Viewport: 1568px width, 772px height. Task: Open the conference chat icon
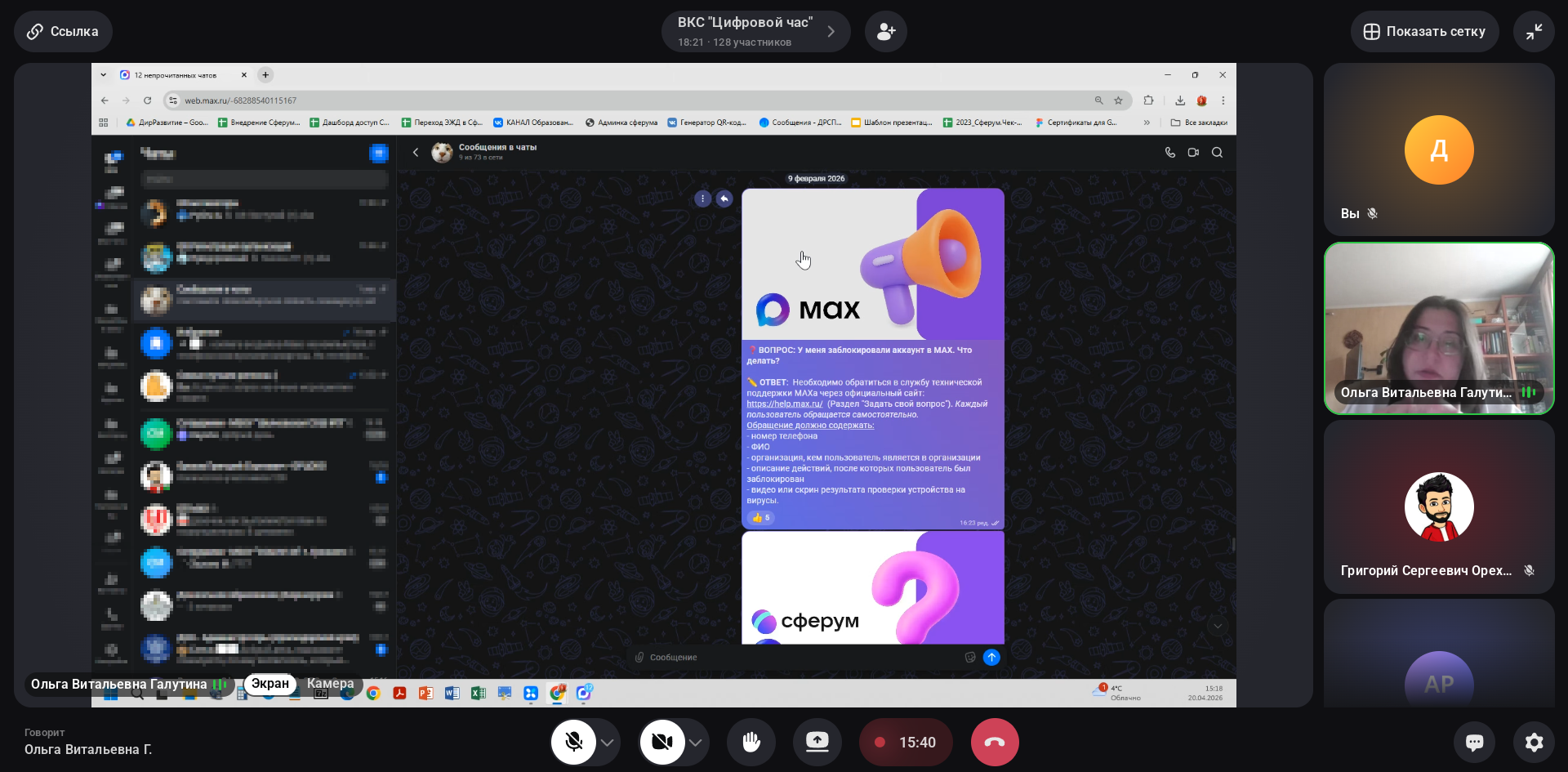click(1474, 742)
